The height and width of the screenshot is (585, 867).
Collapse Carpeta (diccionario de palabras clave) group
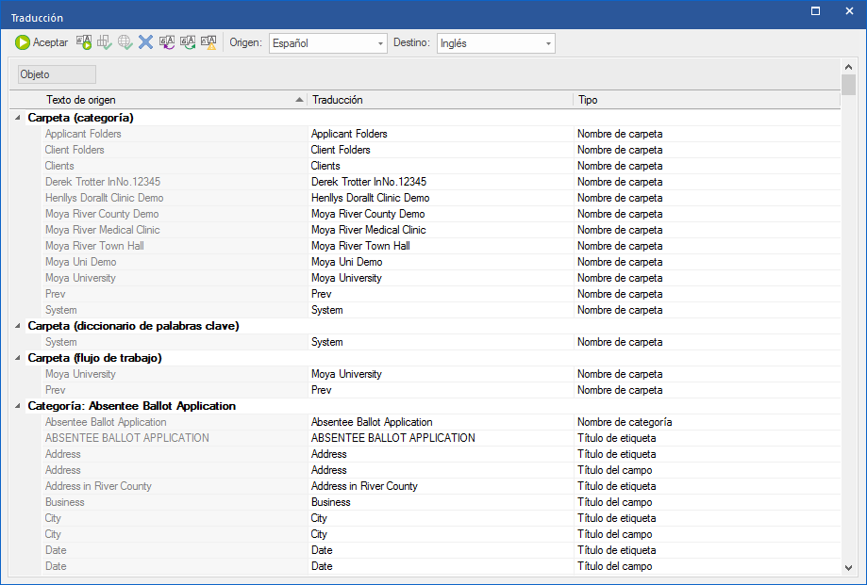[18, 326]
